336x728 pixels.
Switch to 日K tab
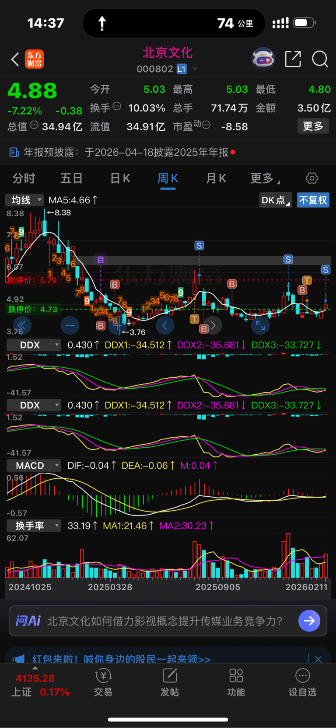click(120, 178)
